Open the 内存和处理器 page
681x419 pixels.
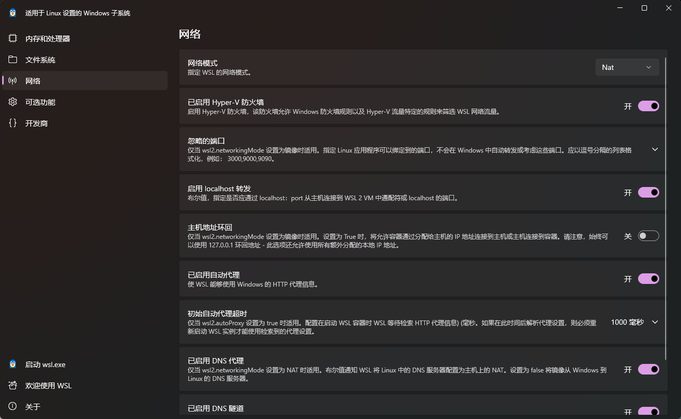pos(85,39)
